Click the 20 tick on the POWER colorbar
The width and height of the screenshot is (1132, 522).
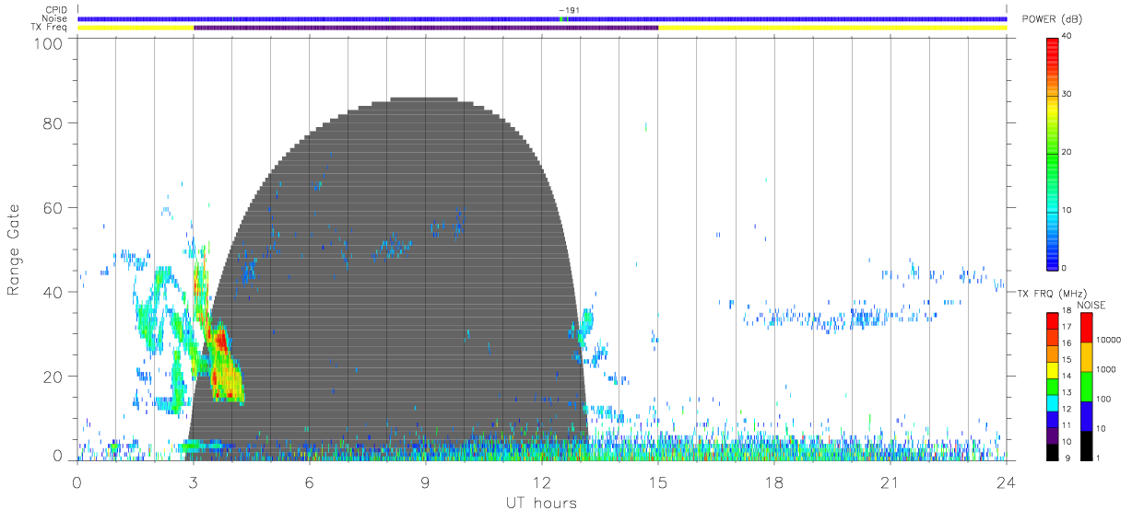coord(1067,152)
